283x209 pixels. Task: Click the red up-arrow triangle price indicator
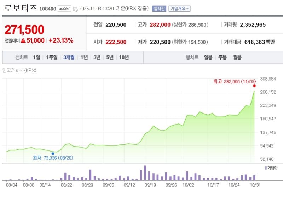coord(23,40)
